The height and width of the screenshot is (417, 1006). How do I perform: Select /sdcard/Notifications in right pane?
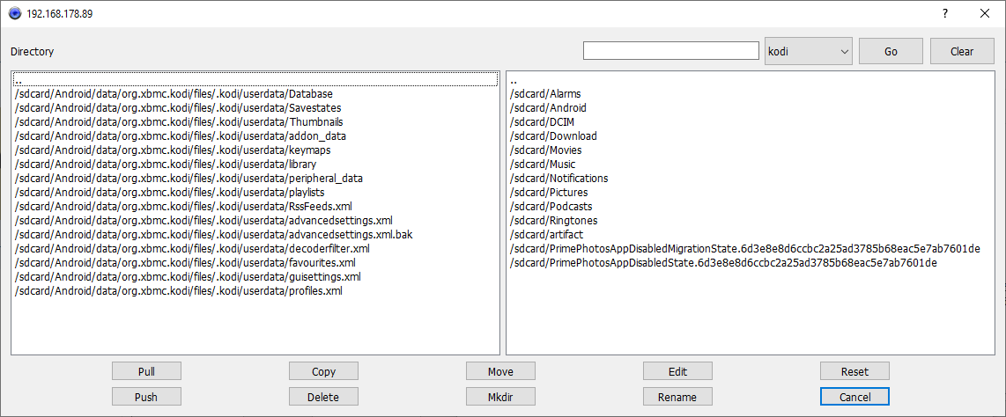751,179
